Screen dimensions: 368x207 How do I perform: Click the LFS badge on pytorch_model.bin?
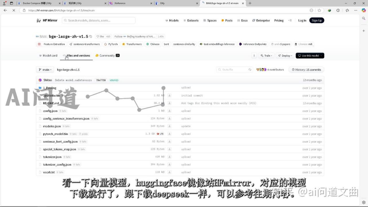point(160,134)
